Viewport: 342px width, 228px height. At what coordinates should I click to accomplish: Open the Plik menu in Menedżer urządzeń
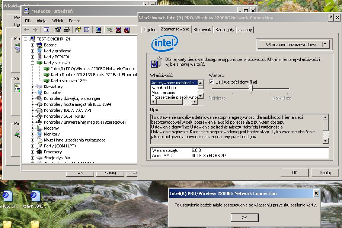[x=28, y=21]
